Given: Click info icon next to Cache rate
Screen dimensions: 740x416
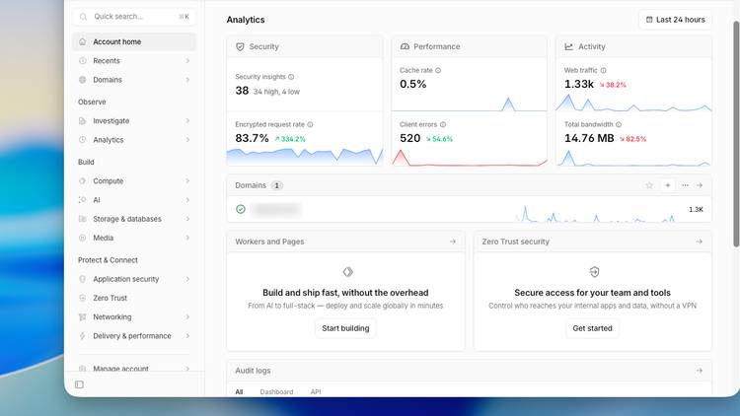Looking at the screenshot, I should [438, 70].
